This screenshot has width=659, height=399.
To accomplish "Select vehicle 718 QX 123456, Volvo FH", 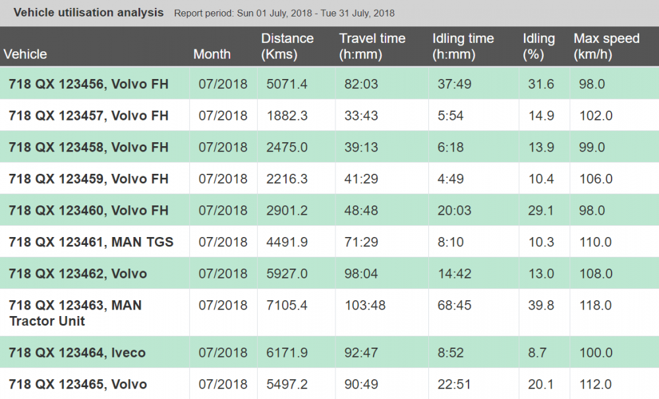I will click(89, 84).
